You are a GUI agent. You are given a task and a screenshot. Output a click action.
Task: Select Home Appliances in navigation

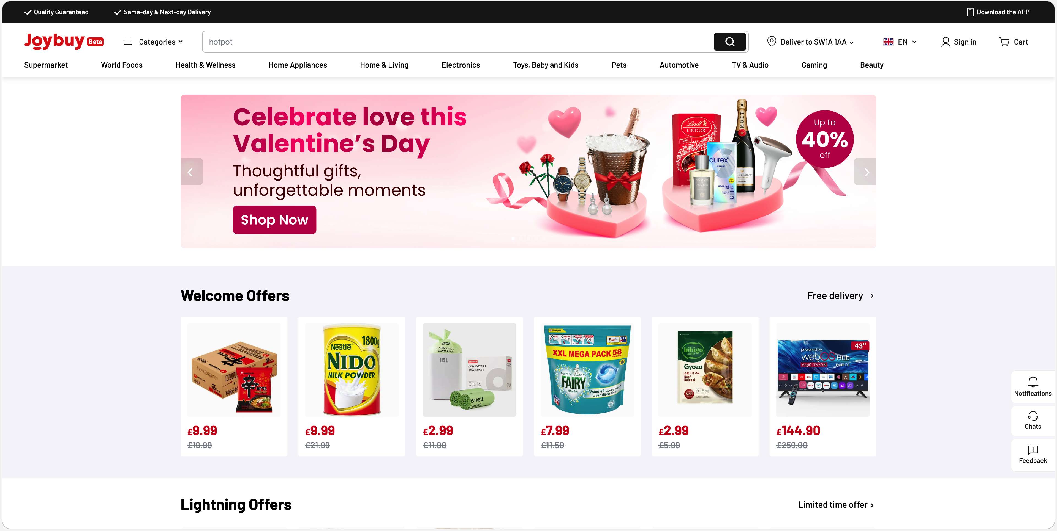[x=298, y=65]
